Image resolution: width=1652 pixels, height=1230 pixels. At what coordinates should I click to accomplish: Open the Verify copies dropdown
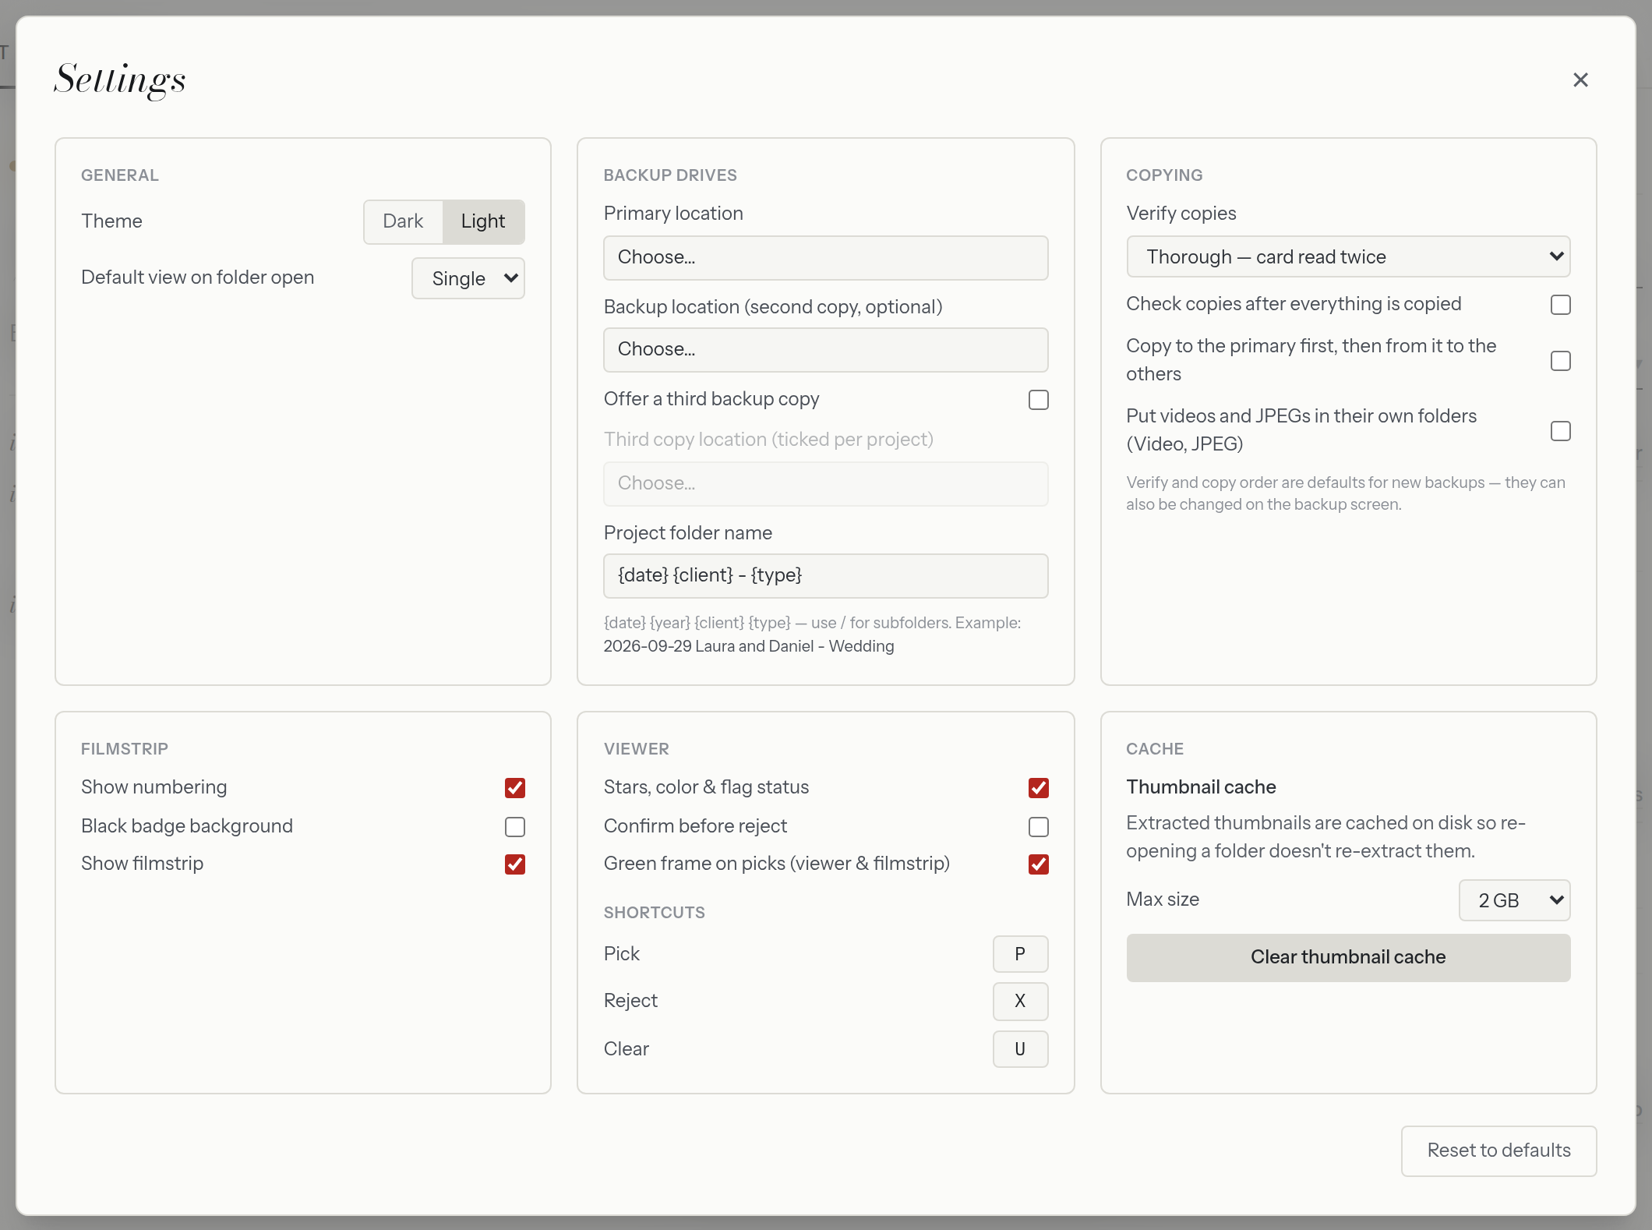coord(1348,256)
